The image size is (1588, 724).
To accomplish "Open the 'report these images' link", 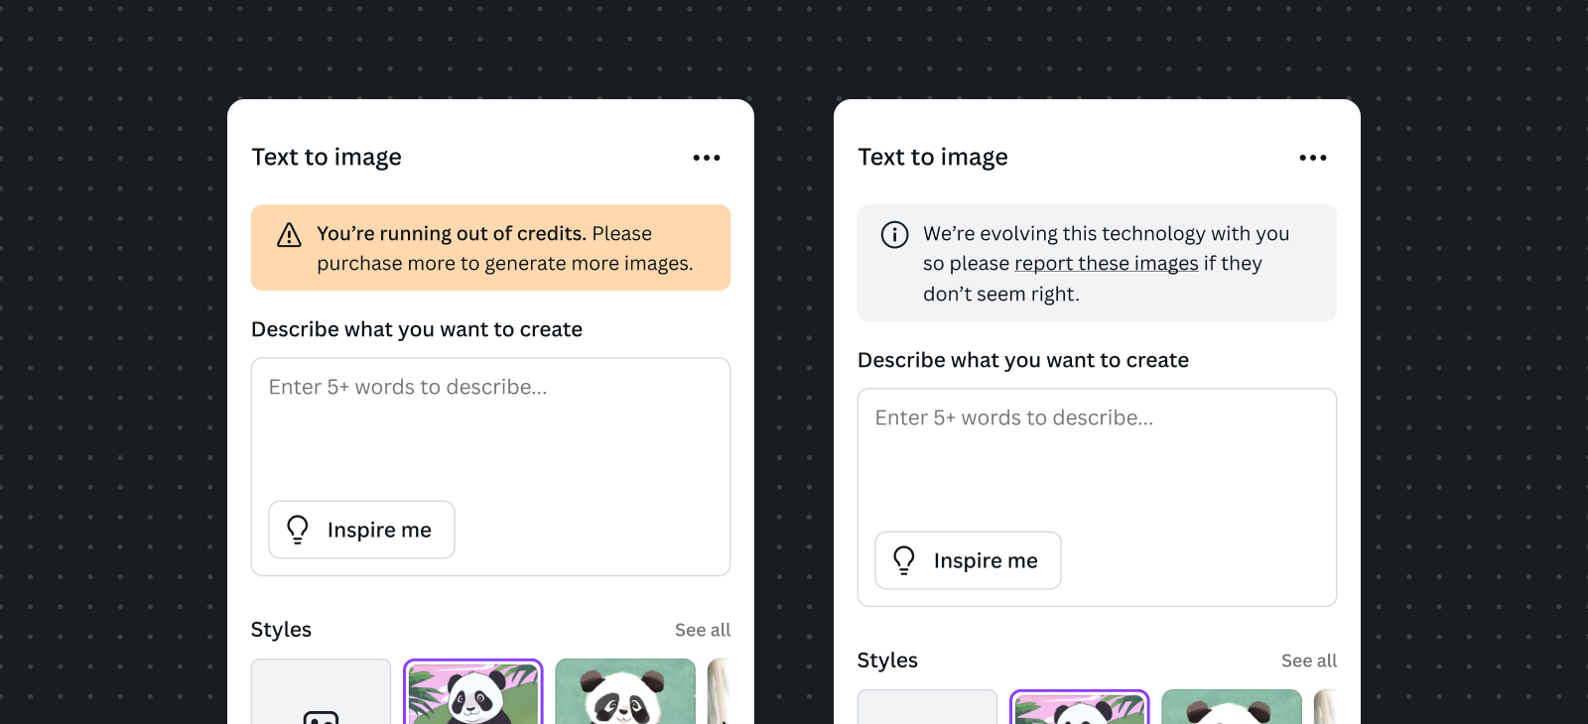I will (1106, 264).
